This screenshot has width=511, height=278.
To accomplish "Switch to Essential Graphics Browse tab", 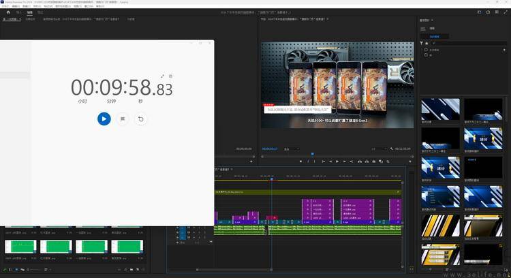I will pyautogui.click(x=423, y=29).
